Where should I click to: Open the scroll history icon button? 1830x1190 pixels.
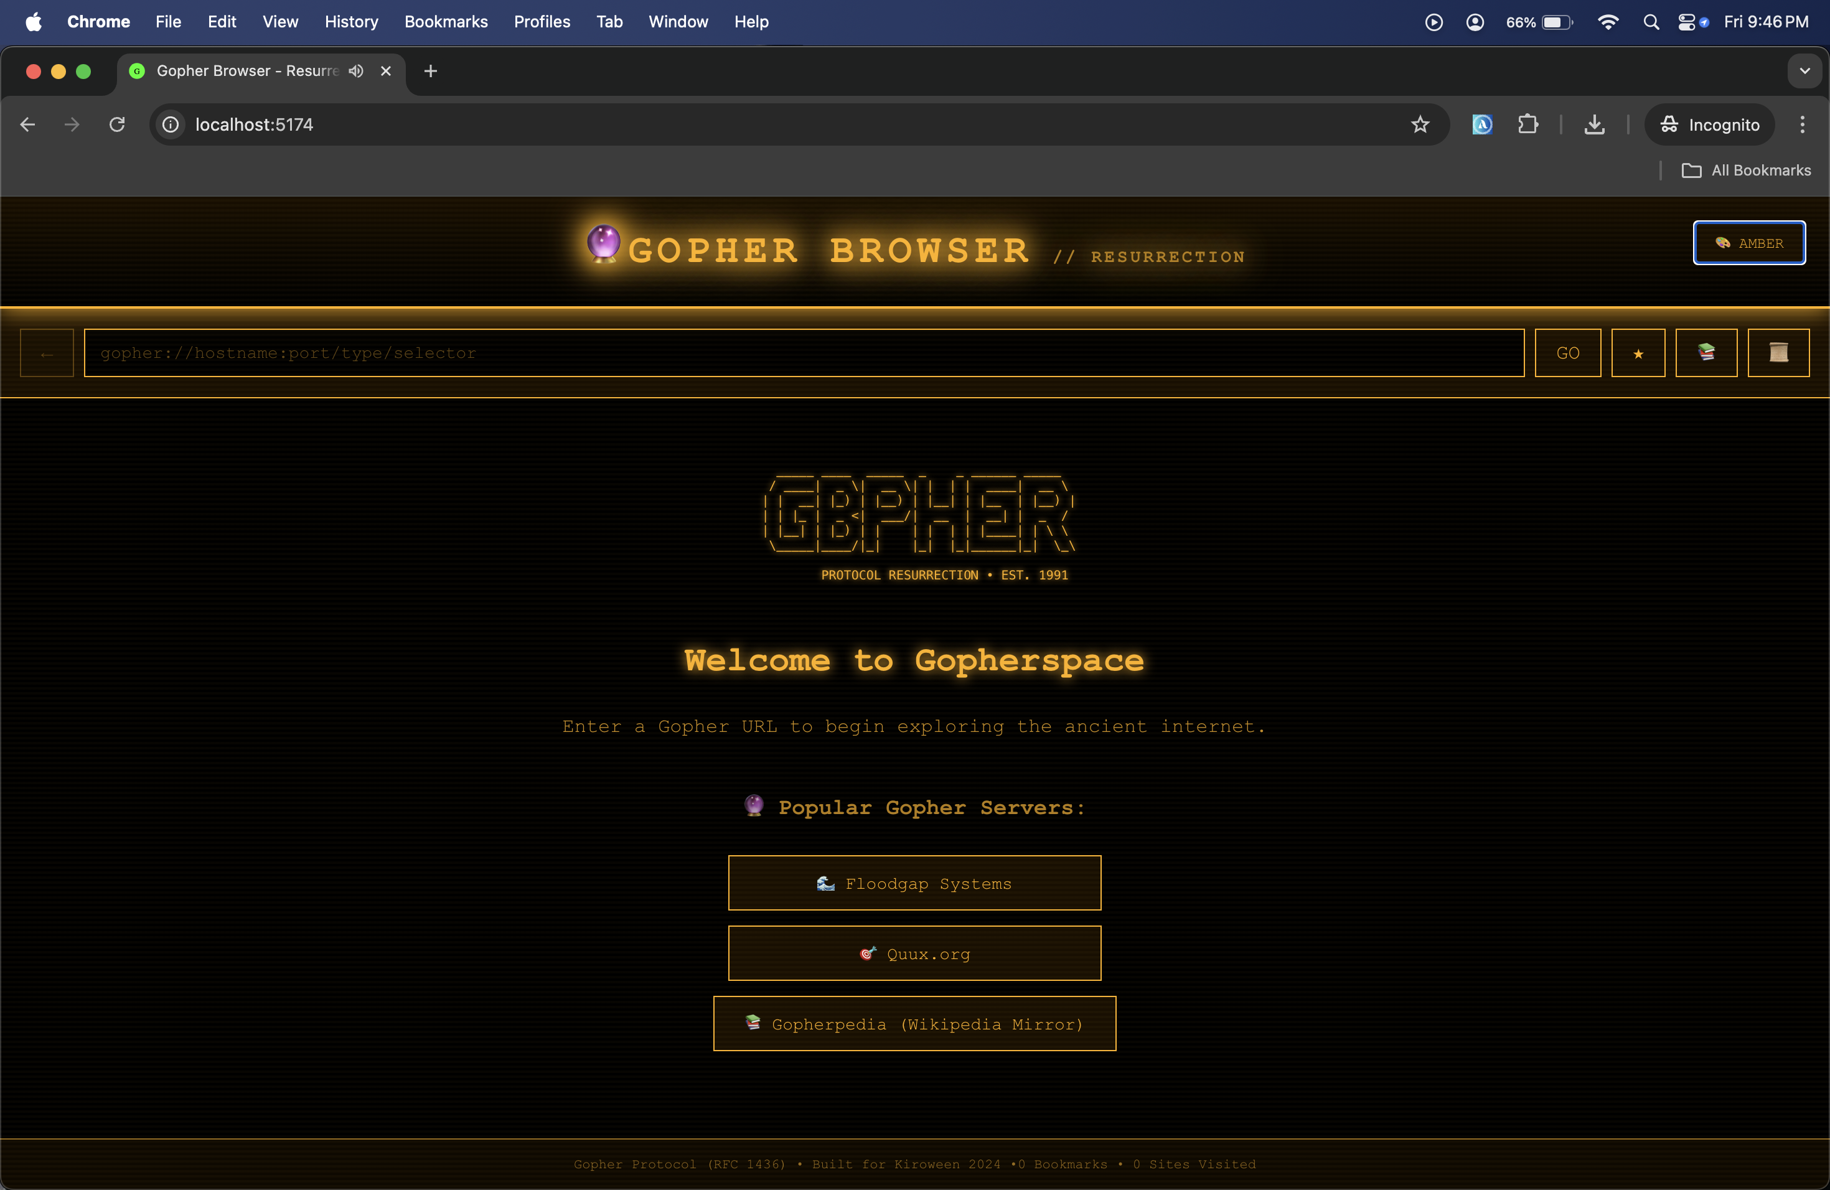1778,353
